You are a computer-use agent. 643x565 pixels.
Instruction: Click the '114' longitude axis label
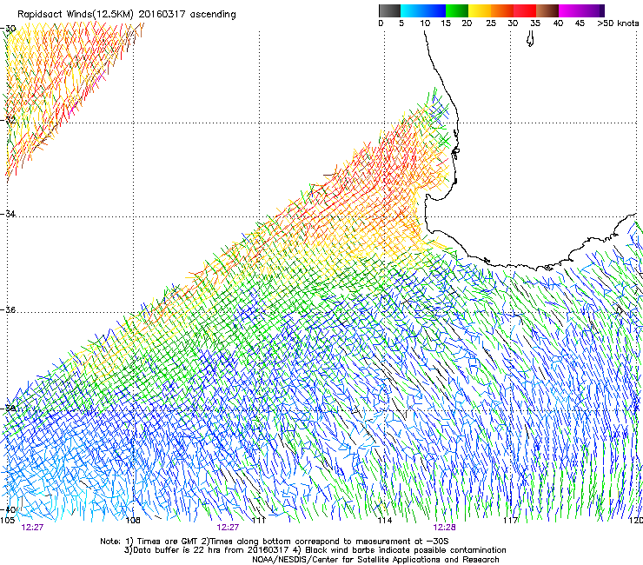[x=384, y=521]
